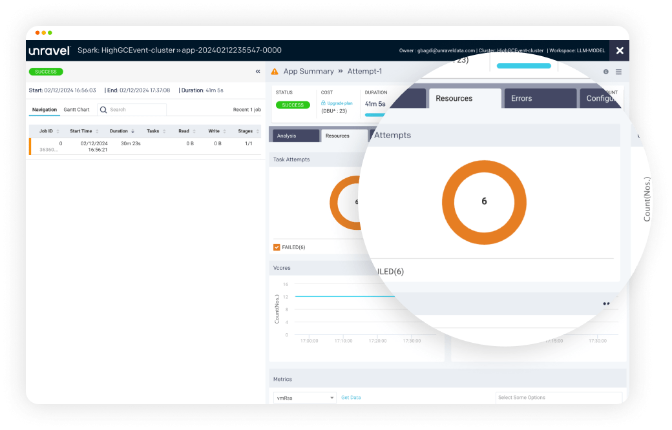Select the job row starting 02/12/2024 16:56:21
Screen dimensions: 672x430
pos(145,147)
